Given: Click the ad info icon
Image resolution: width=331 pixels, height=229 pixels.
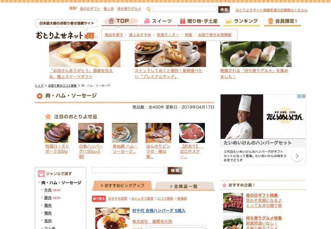Looking at the screenshot, I should tap(299, 96).
